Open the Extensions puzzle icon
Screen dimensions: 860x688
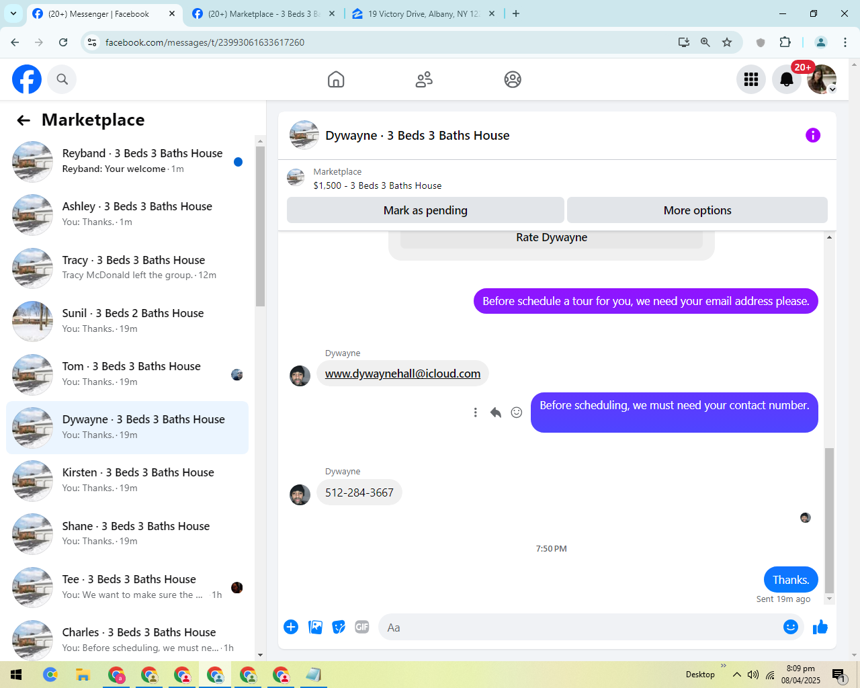tap(785, 42)
